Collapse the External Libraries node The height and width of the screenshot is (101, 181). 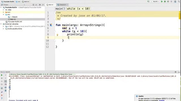coord(1,24)
